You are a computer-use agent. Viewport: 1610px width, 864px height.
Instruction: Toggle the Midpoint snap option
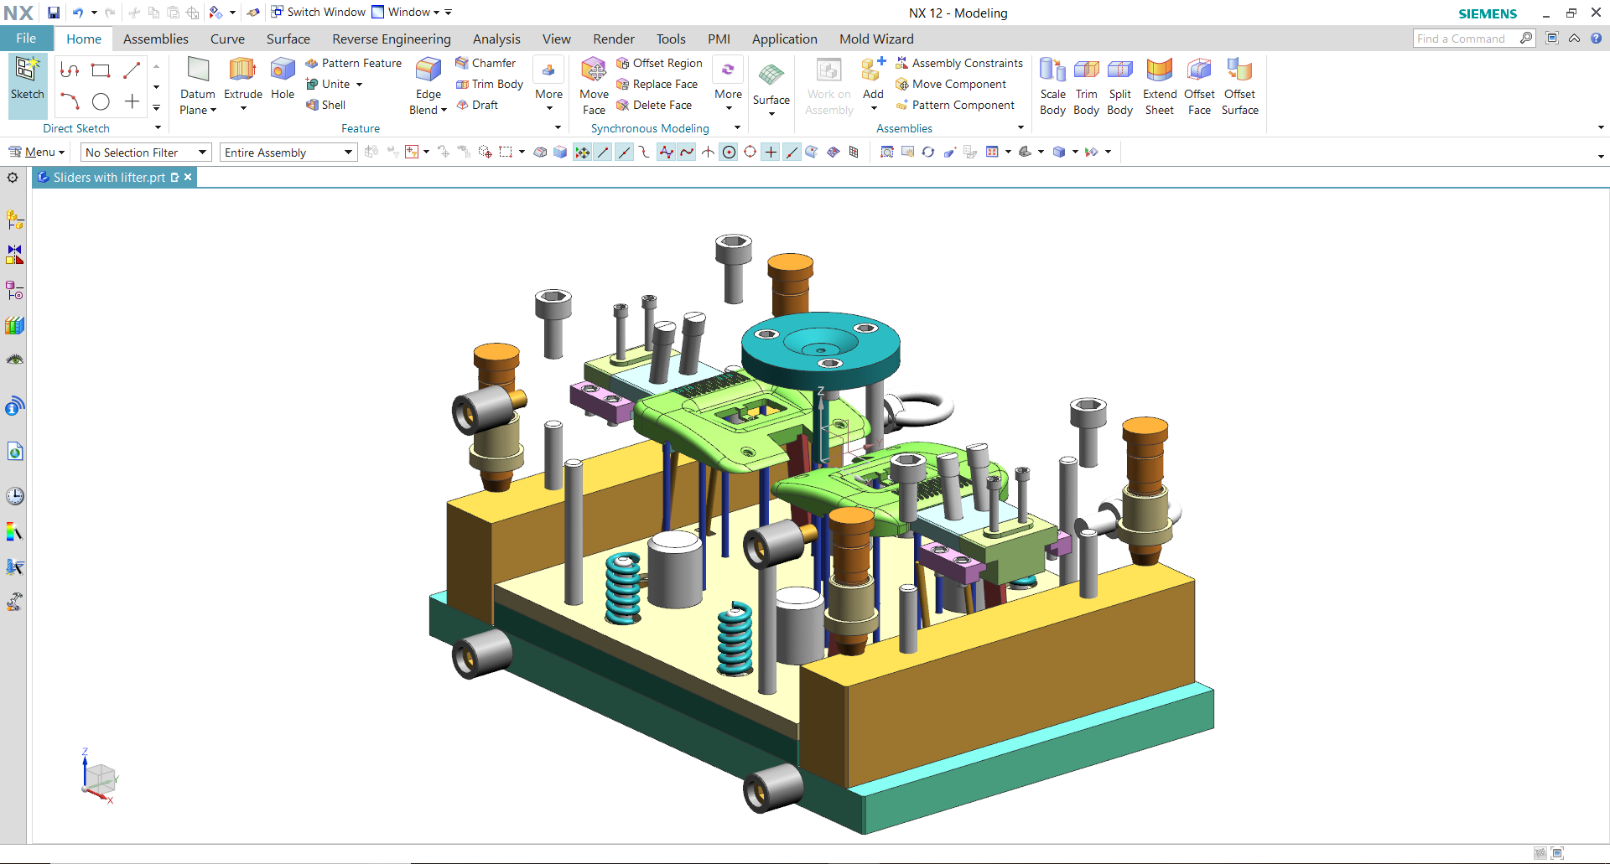pos(624,152)
